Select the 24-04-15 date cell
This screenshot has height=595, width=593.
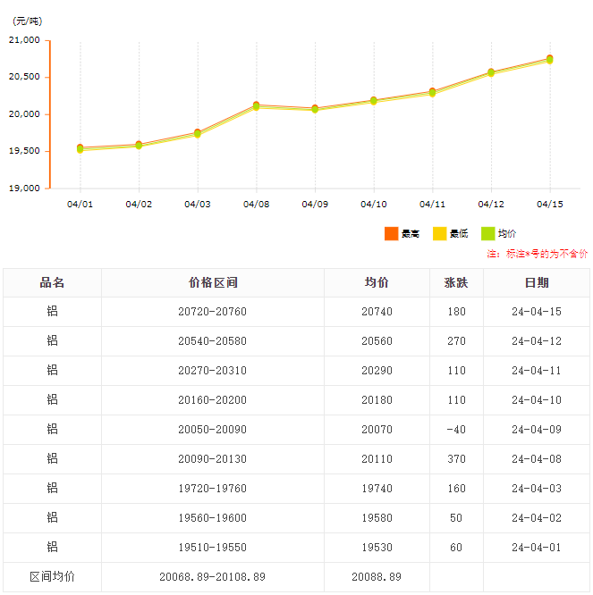click(x=537, y=312)
